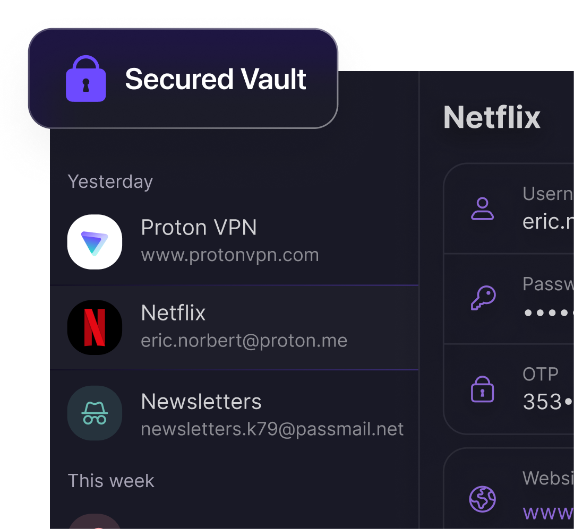Click the website globe icon
574x529 pixels.
click(482, 499)
